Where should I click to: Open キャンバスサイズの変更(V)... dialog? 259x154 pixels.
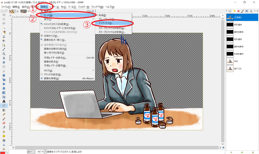(68, 24)
